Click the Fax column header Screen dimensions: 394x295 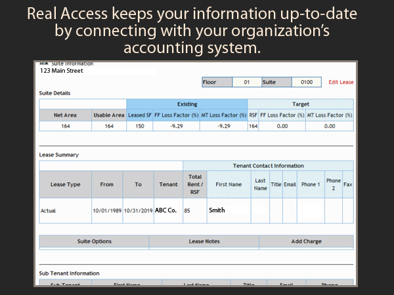(x=348, y=184)
